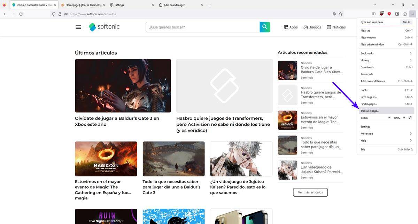The image size is (418, 224).
Task: Bookmark this page with the star icon
Action: coord(341,14)
